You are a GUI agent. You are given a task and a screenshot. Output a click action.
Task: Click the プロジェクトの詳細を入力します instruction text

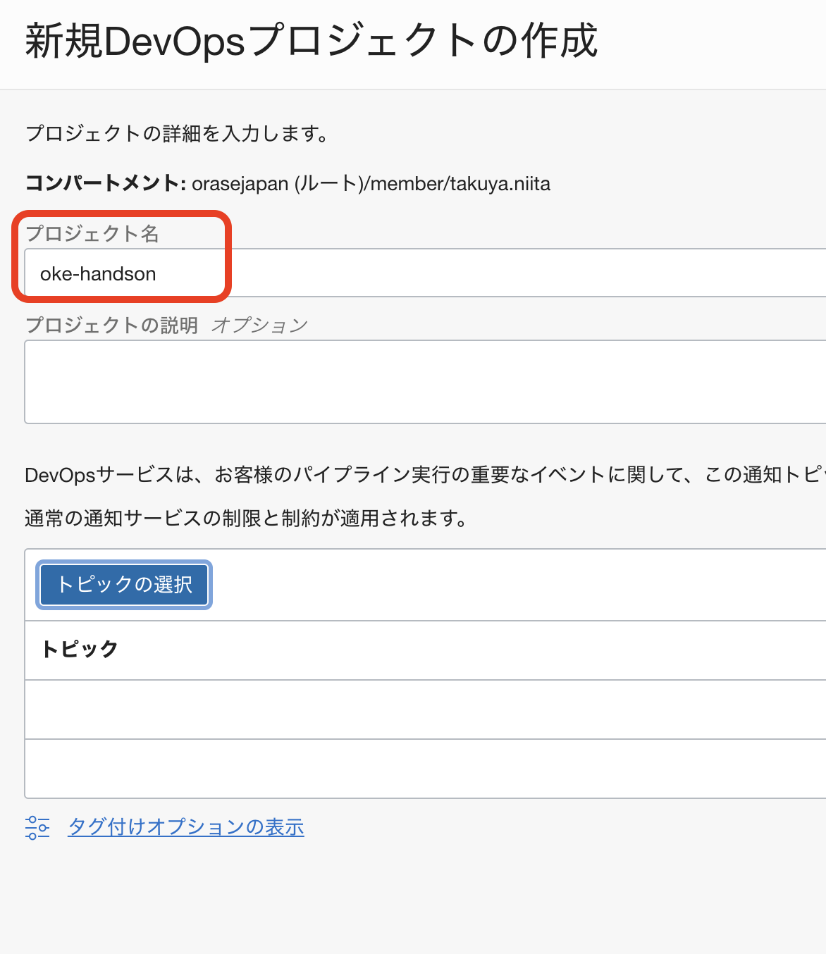pos(177,133)
